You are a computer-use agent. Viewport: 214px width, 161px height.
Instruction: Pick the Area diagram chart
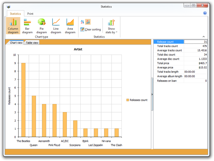point(70,26)
